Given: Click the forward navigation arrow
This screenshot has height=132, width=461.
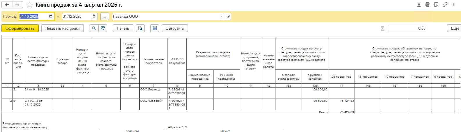Looking at the screenshot, I should point(17,5).
